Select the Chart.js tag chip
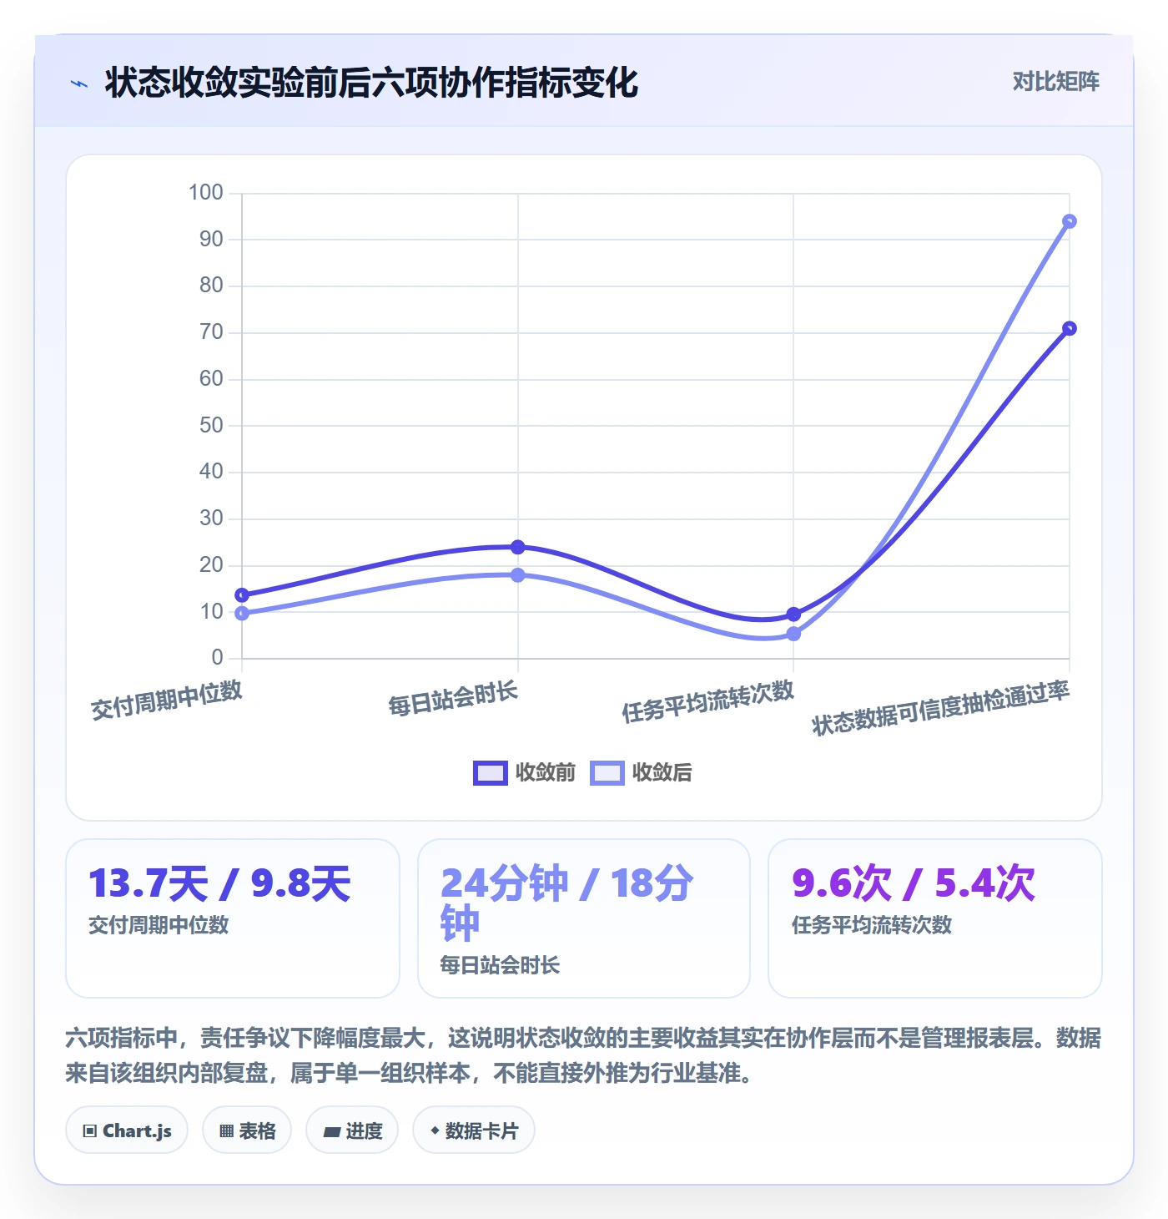Screen dimensions: 1168x1219 127,1130
